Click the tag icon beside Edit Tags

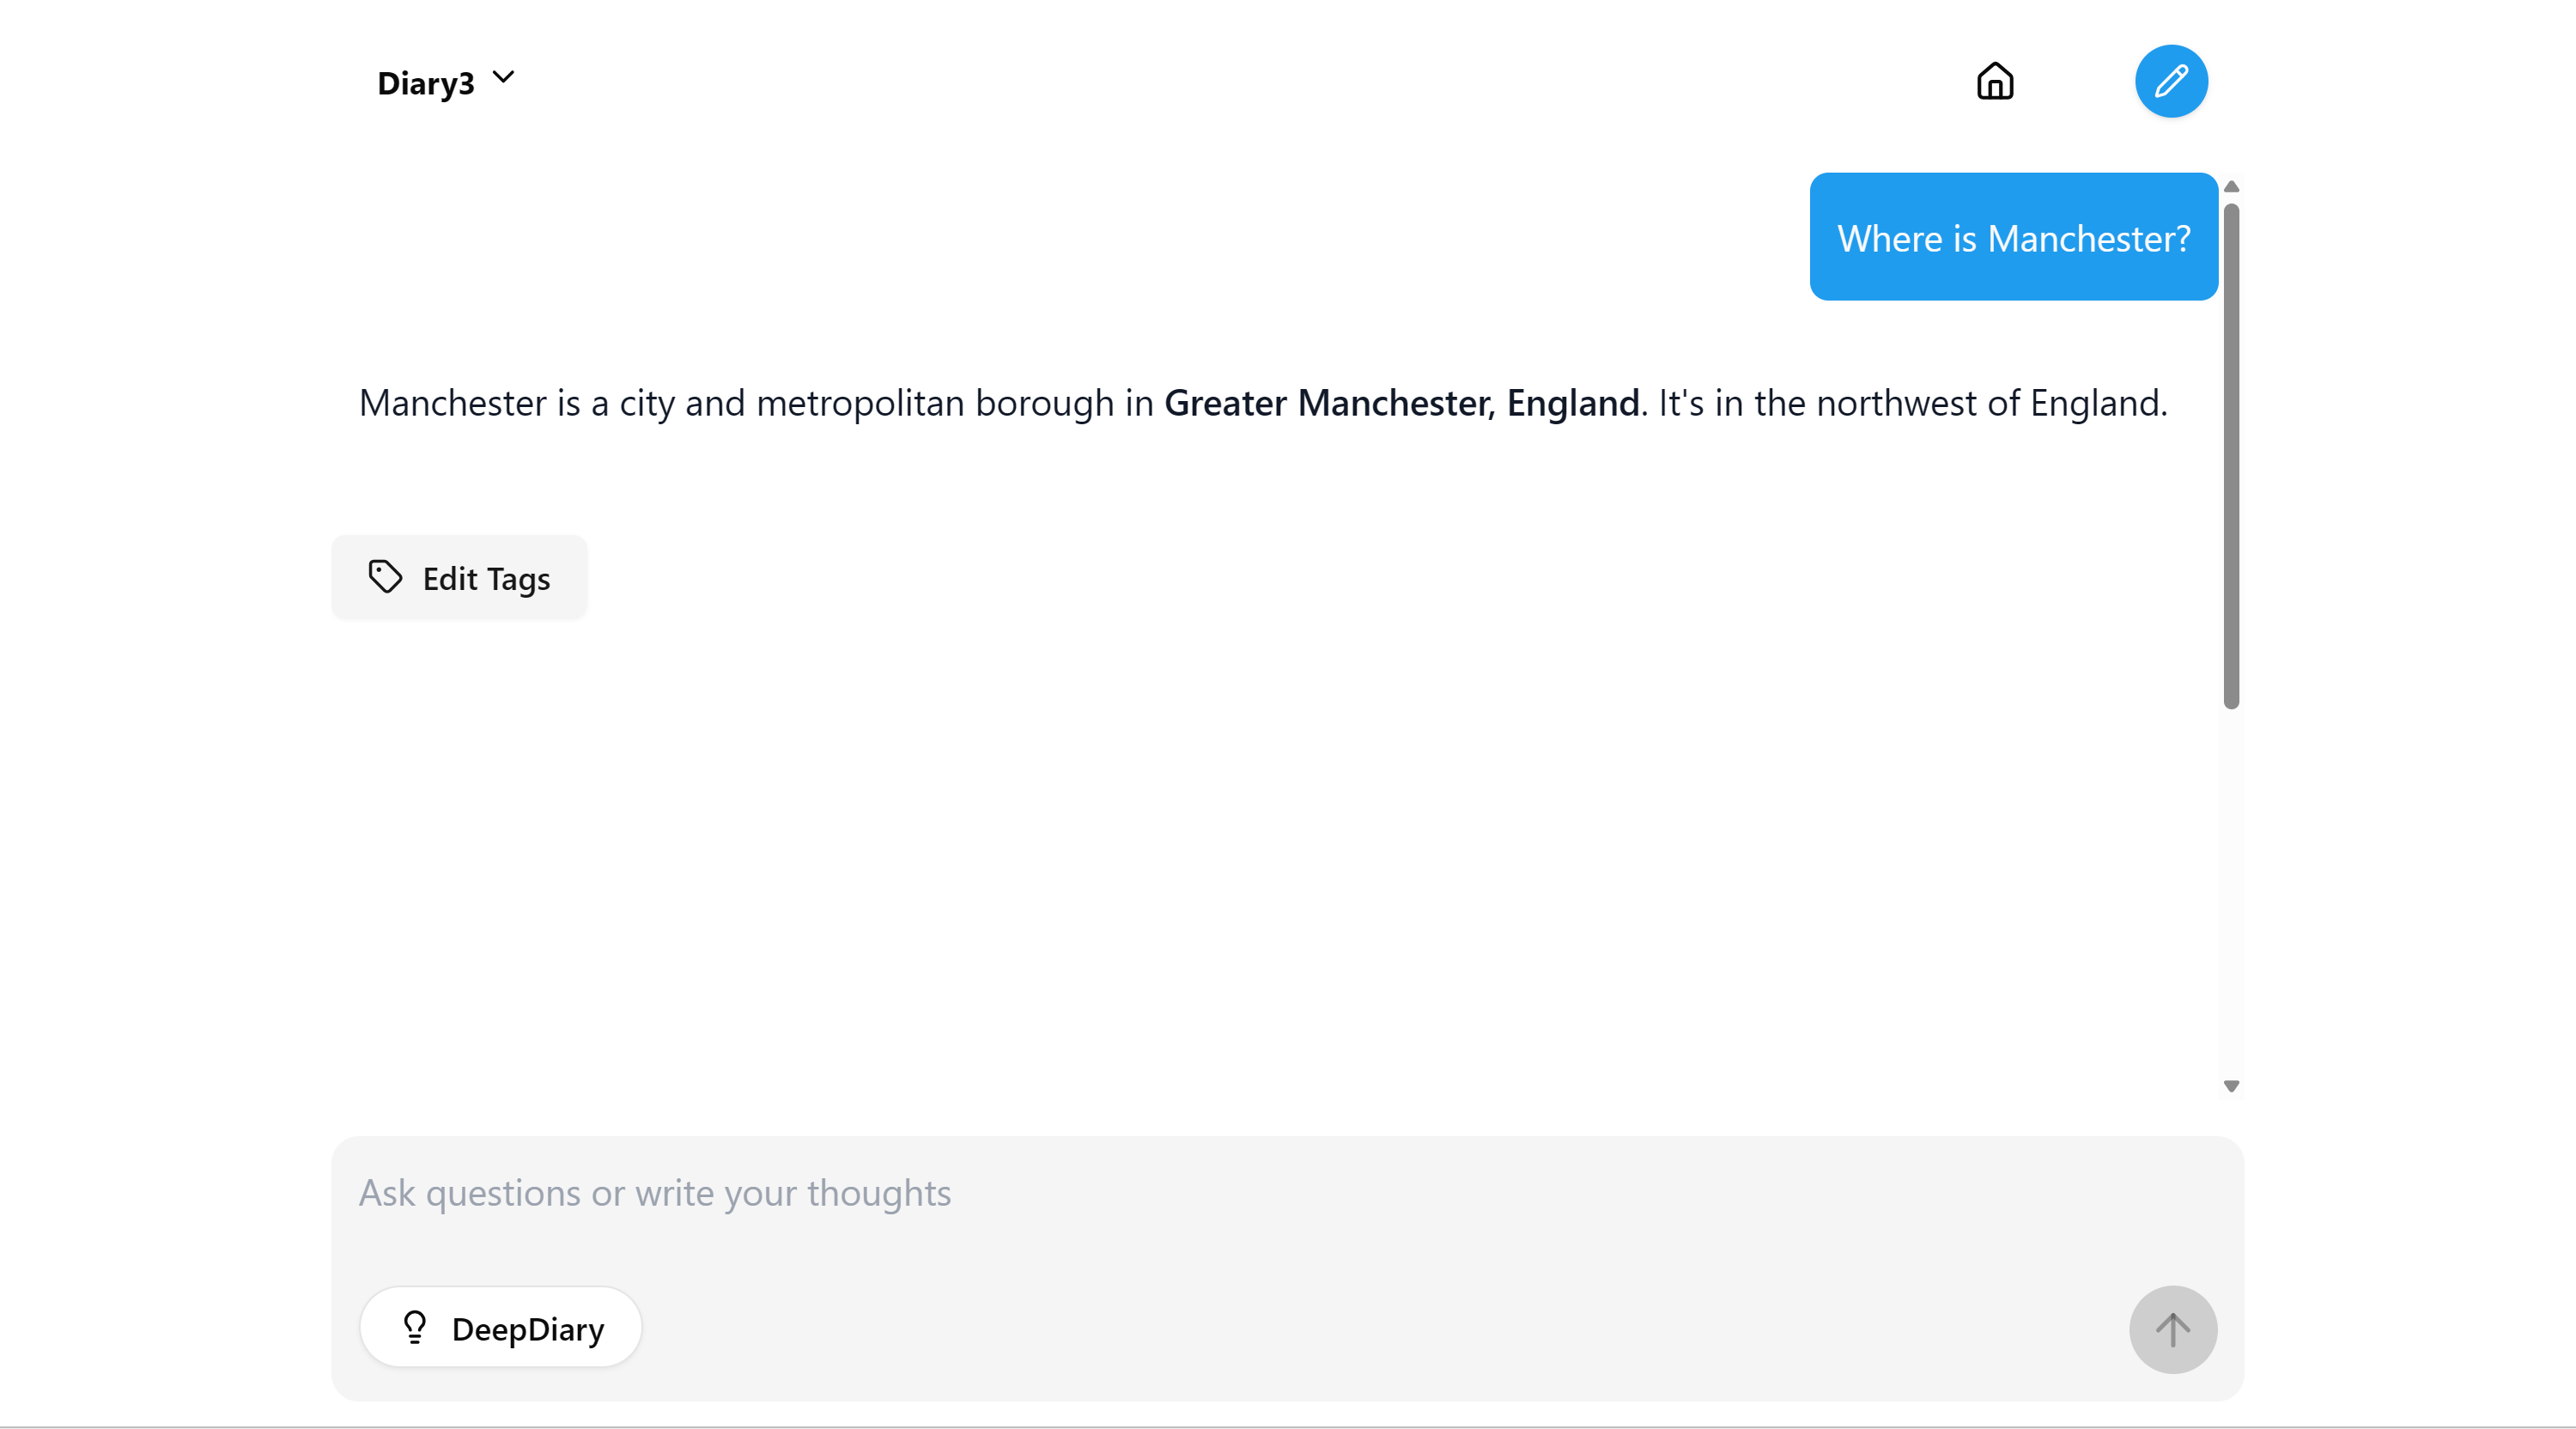(385, 577)
